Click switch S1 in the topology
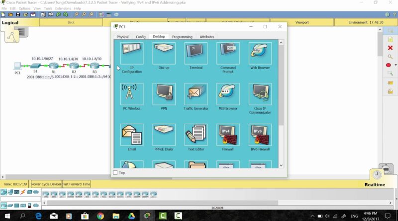Viewport: 398px width, 221px height. point(35,66)
